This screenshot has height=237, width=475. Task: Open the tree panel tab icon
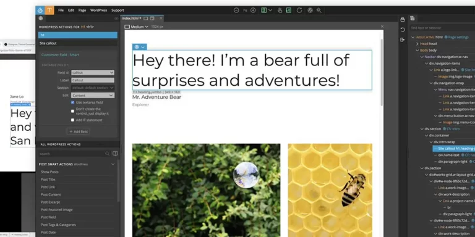(413, 18)
